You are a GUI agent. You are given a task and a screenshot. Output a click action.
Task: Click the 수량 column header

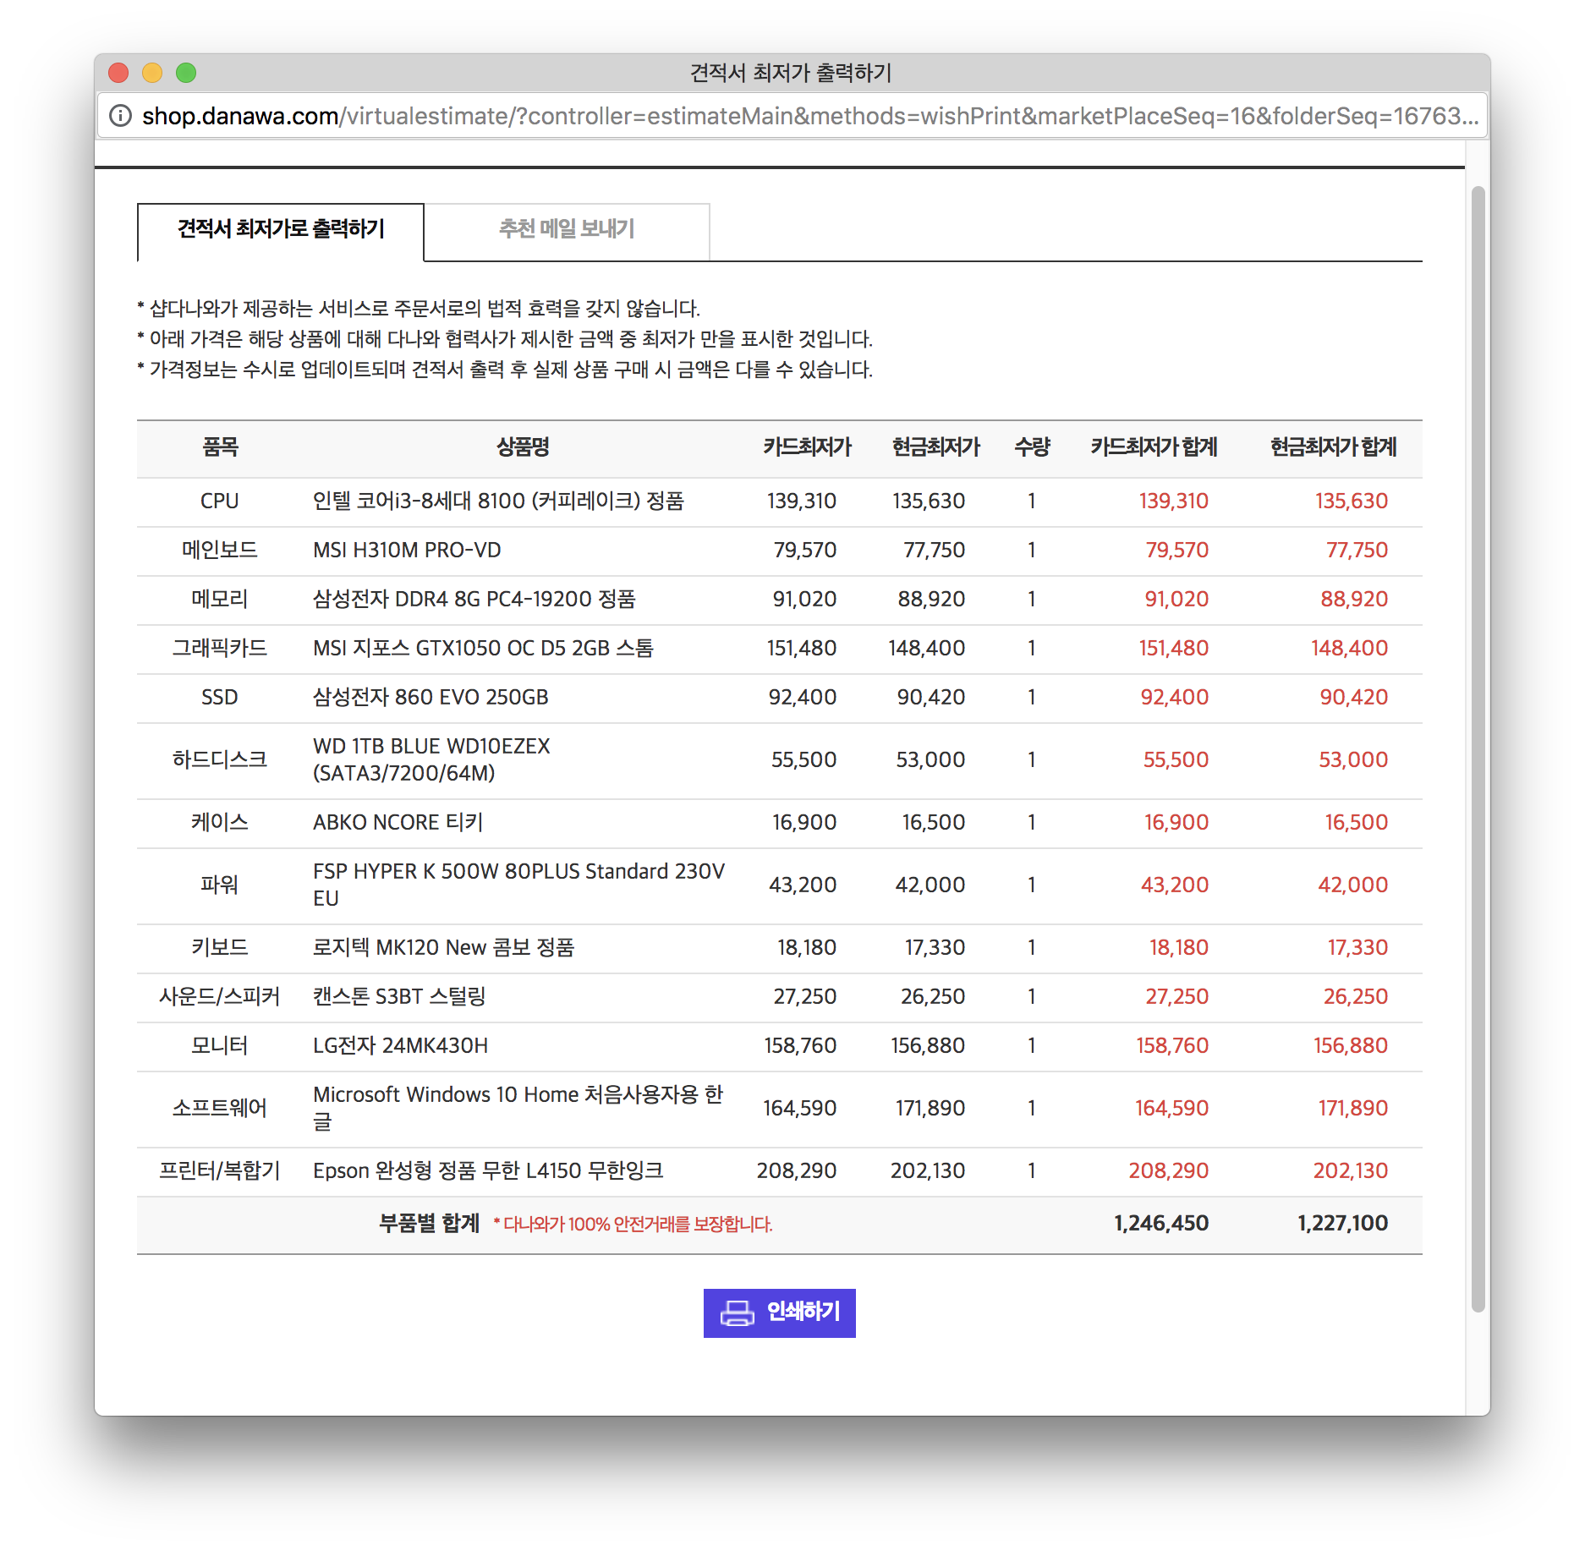(1032, 447)
